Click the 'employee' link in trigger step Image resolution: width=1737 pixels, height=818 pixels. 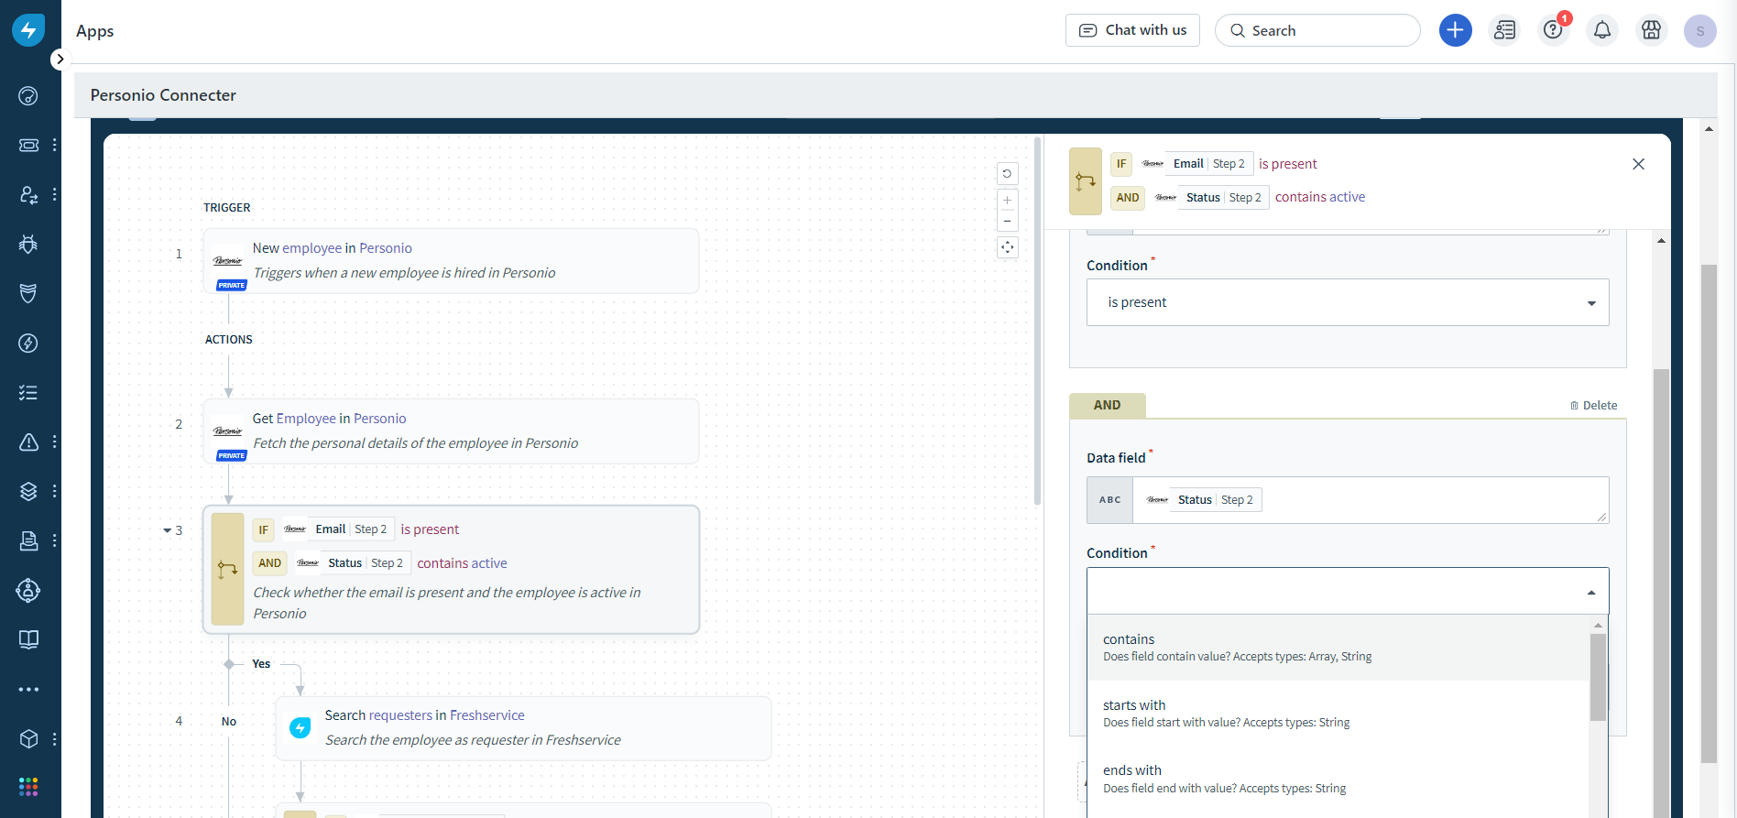point(311,248)
